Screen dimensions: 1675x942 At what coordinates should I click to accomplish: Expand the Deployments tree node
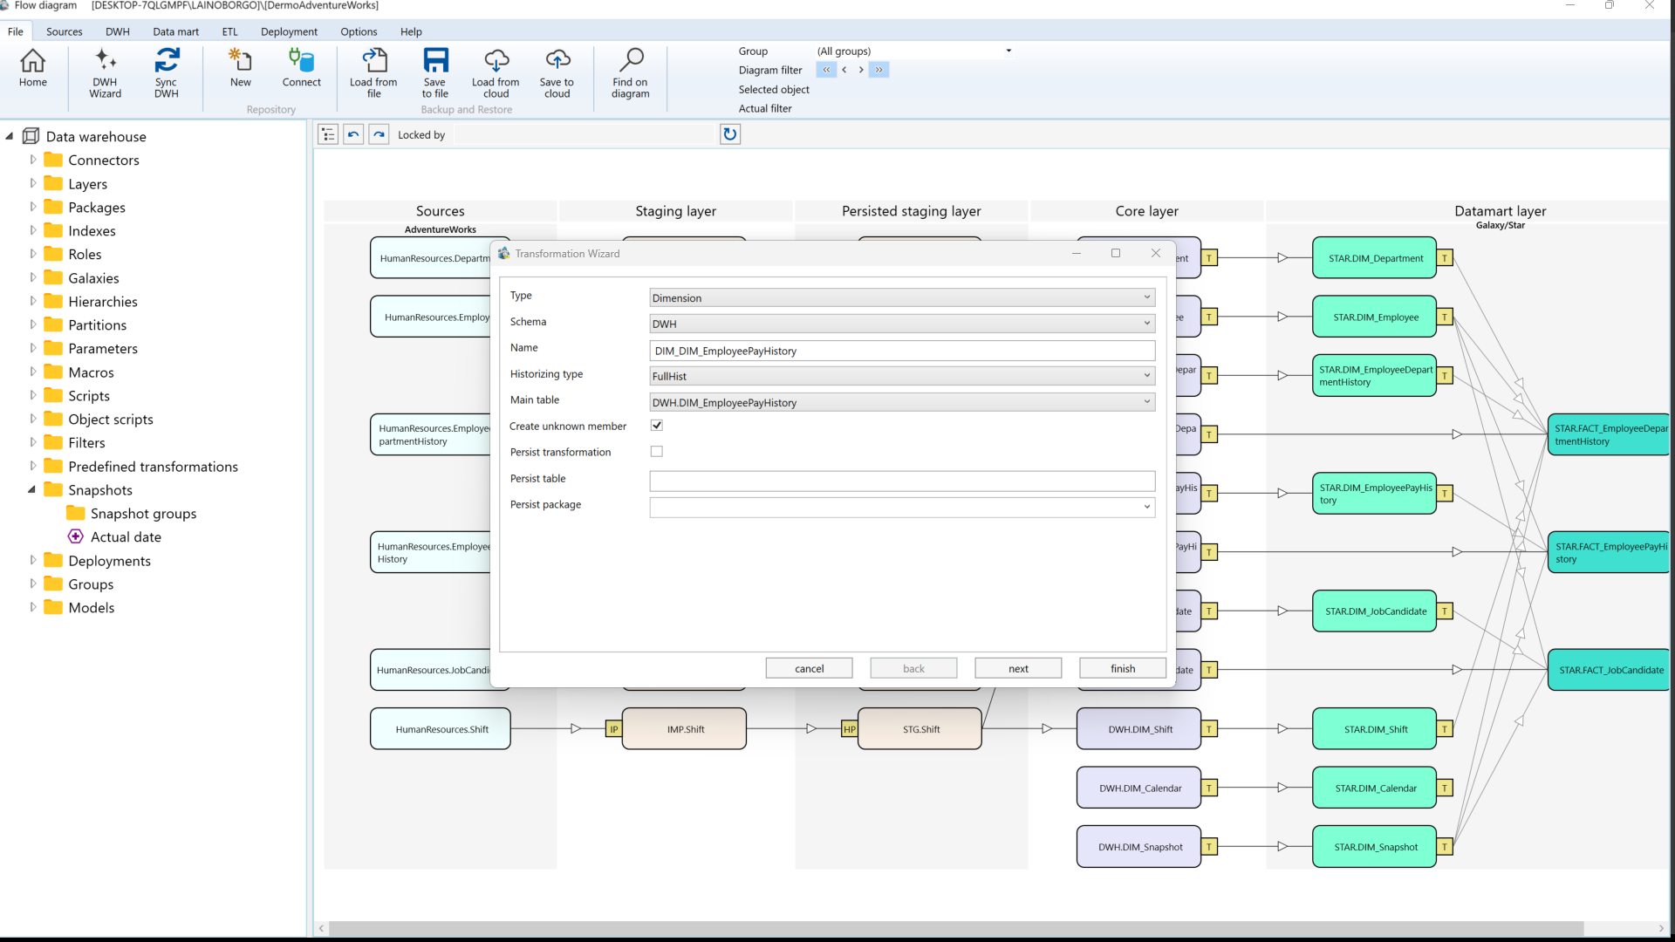click(33, 560)
